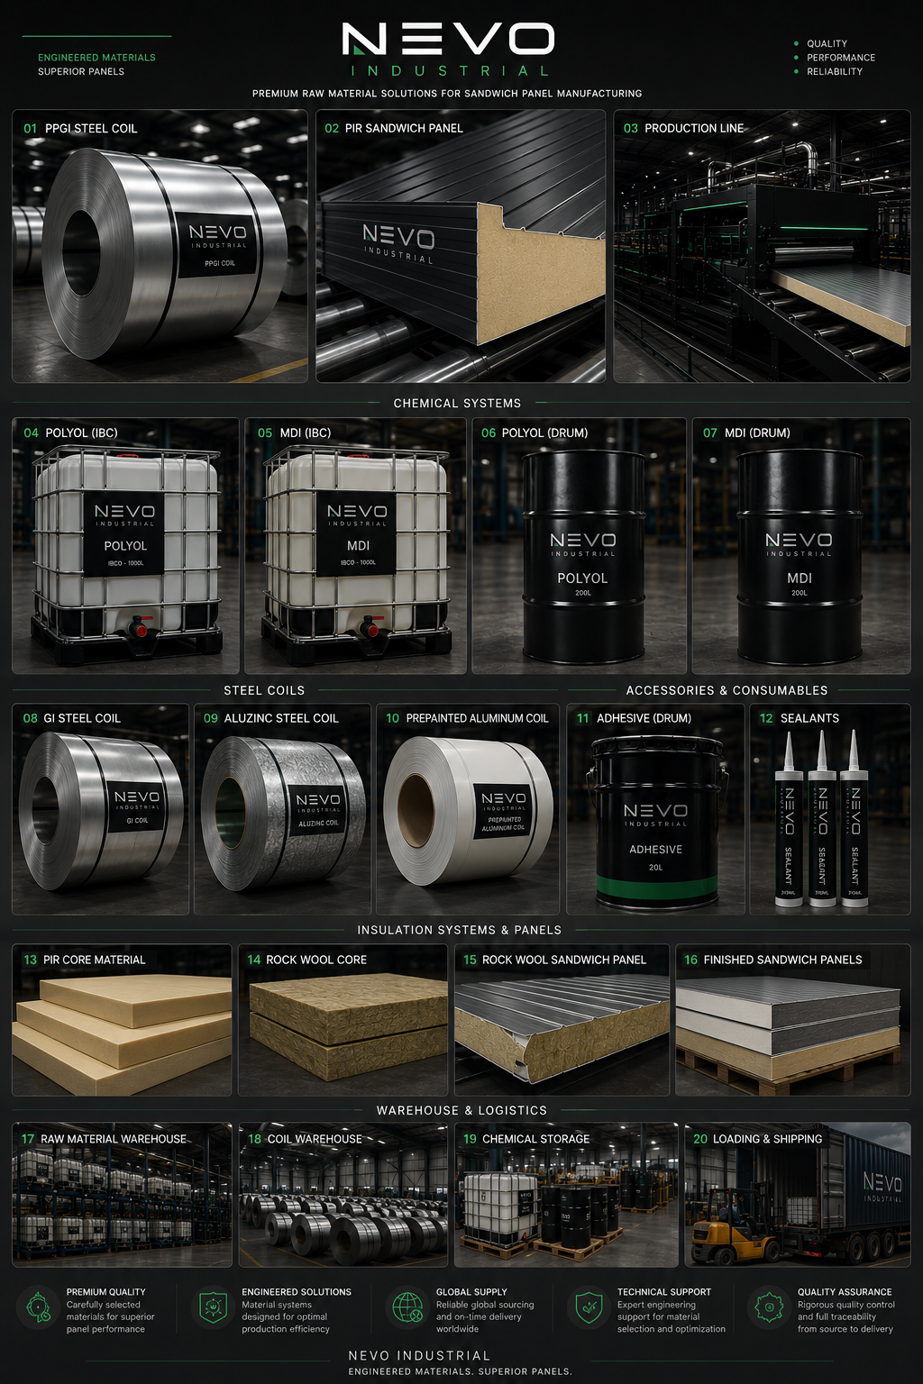Select the 03 Production Line tile
Viewport: 923px width, 1384px height.
[x=762, y=246]
